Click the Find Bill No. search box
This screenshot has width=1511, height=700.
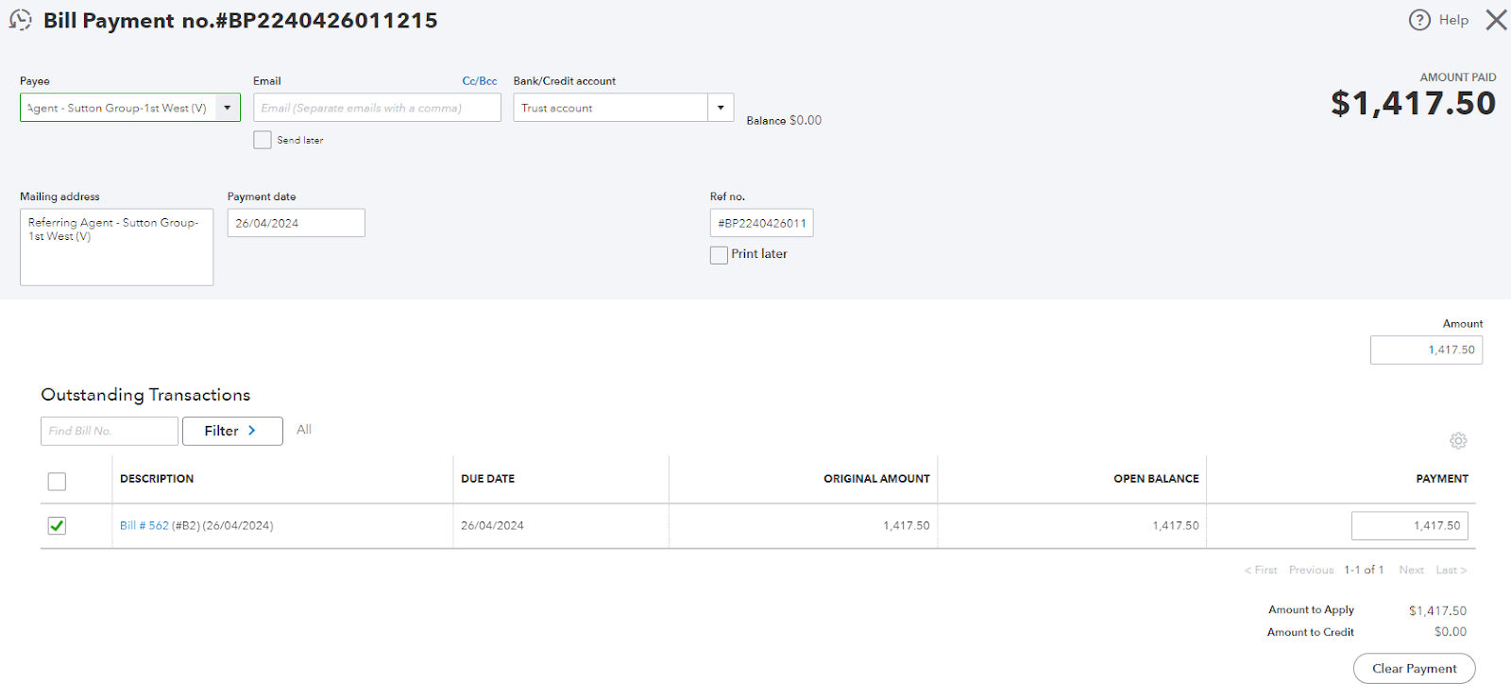109,431
